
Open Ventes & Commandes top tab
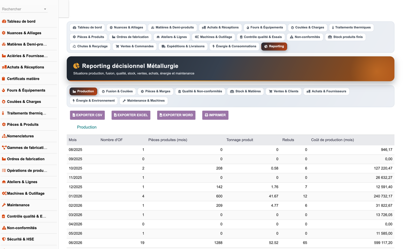pos(135,46)
